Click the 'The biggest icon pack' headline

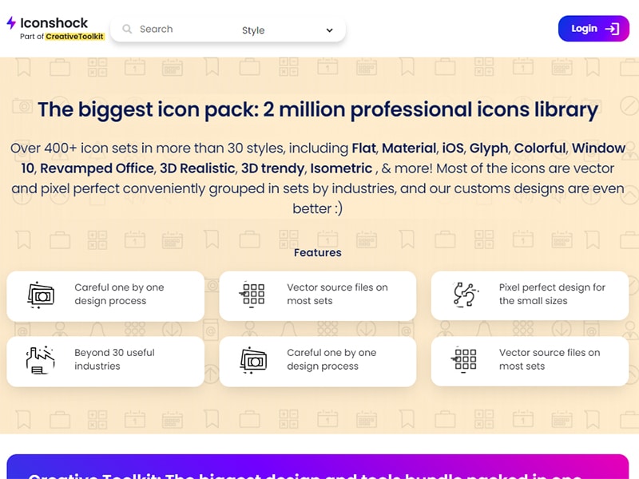click(x=318, y=109)
